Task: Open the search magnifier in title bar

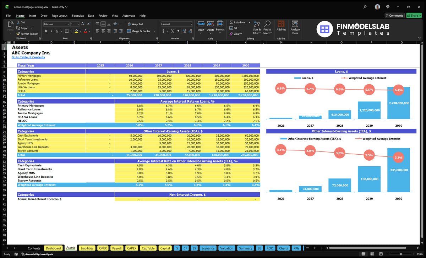Action: [365, 7]
